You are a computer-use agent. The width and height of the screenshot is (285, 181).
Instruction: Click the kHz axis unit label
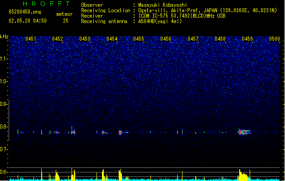point(4,37)
